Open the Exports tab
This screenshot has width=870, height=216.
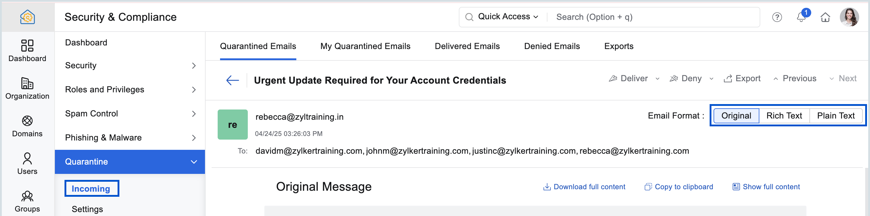(618, 46)
